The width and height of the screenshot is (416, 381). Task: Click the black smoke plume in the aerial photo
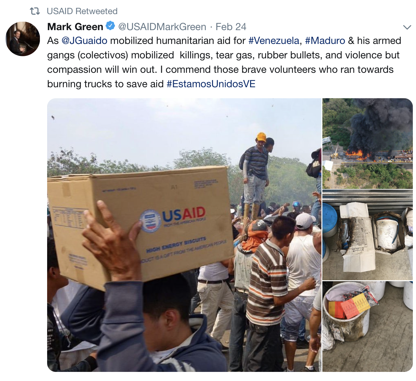[x=382, y=126]
